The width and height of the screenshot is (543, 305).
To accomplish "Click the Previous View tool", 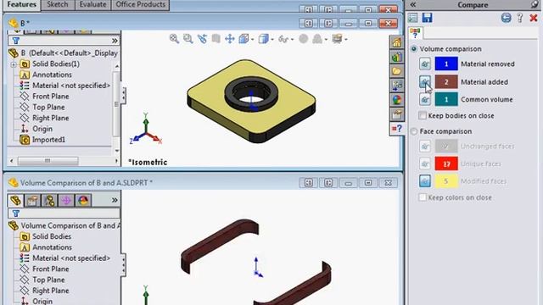I will [x=202, y=39].
